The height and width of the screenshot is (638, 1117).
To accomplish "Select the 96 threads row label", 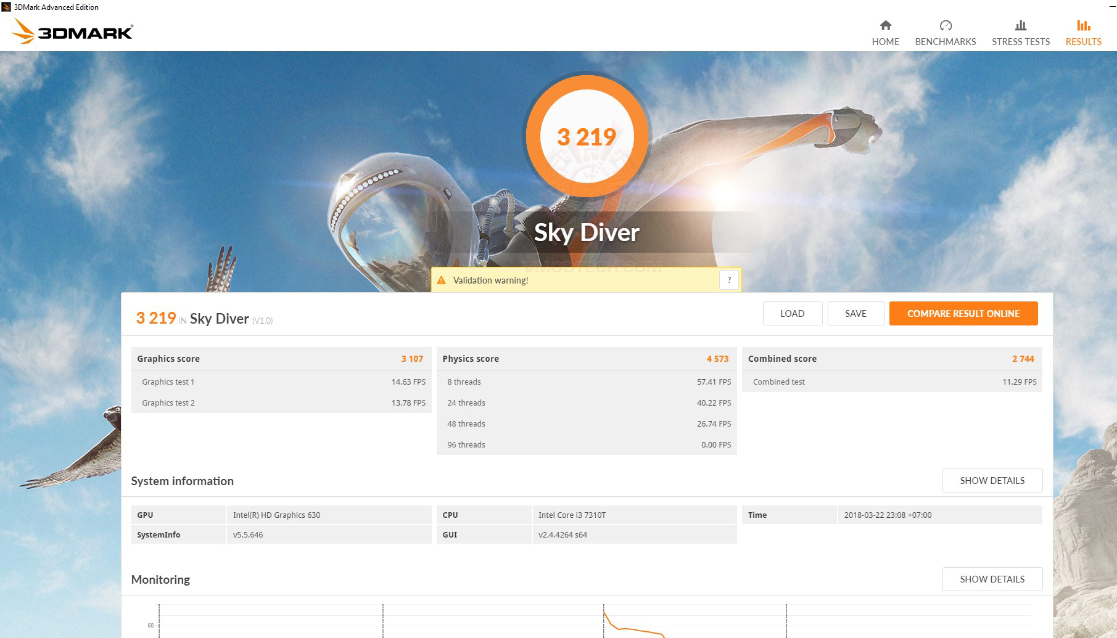I will coord(466,445).
